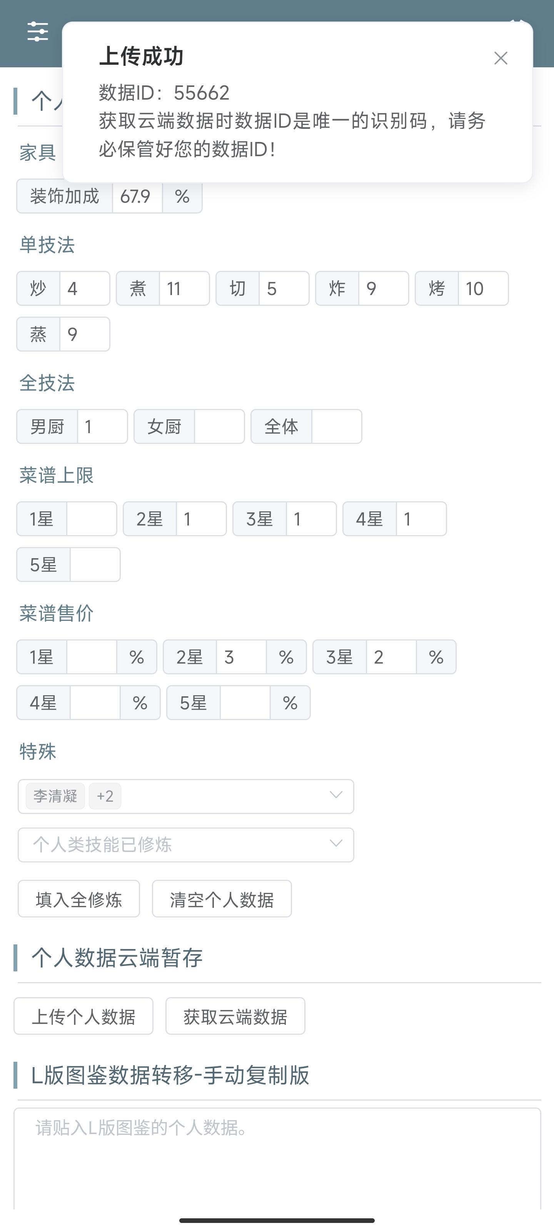Focus the 菜谱售价 4星 empty field
This screenshot has width=554, height=1231.
95,703
